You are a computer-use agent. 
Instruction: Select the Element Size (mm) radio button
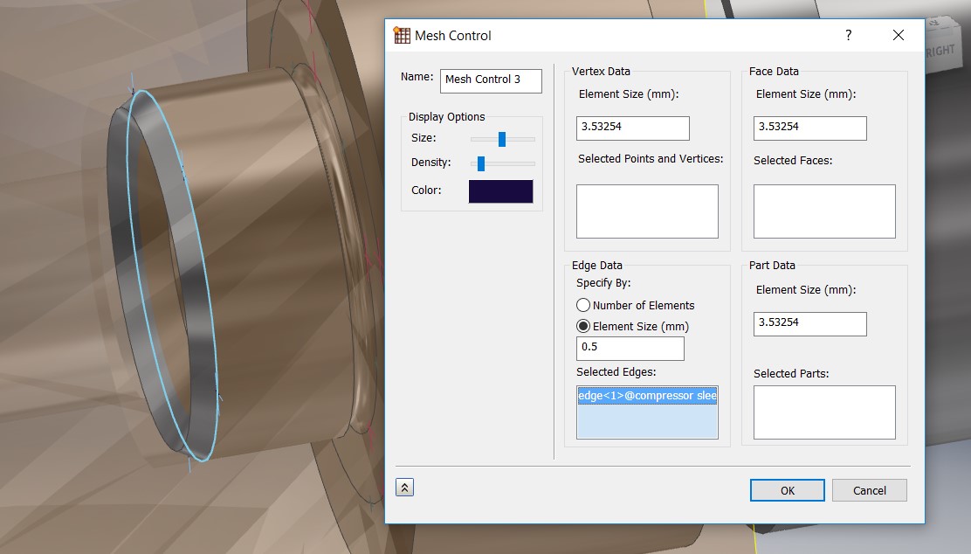pos(582,326)
